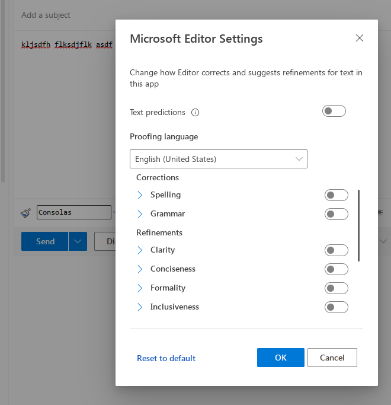Expand the Grammar section chevron
391x405 pixels.
140,214
